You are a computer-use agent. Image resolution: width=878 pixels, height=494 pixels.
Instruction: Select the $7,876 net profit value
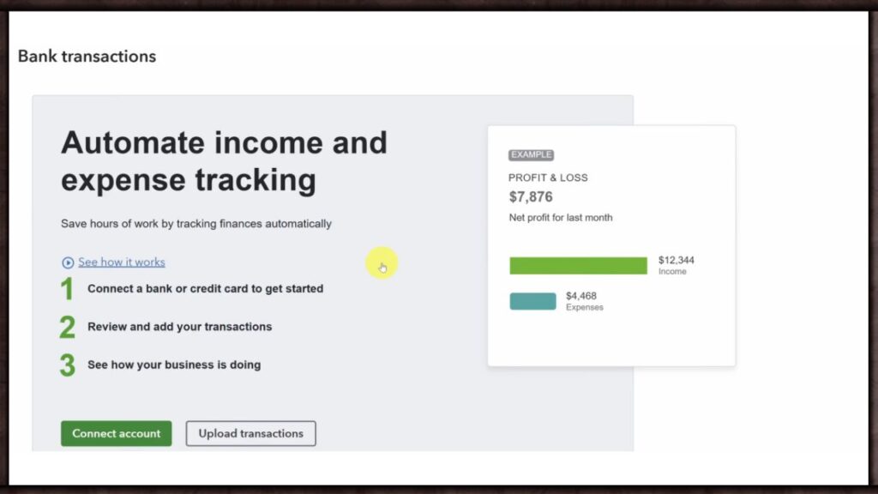[x=530, y=196]
